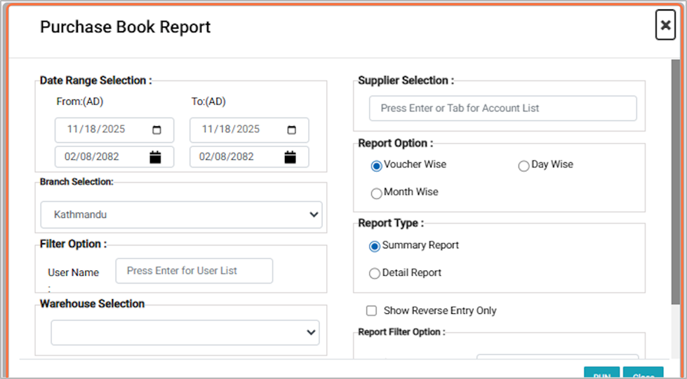Click the From AD date field 11/18/2025
Viewport: 687px width, 379px height.
(x=105, y=130)
